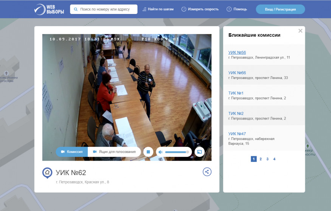Open Найти по шагам step search
This screenshot has height=211, width=331.
(x=158, y=9)
